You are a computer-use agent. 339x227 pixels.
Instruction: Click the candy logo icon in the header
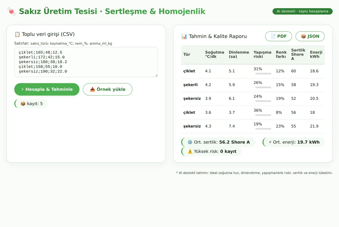click(x=12, y=12)
